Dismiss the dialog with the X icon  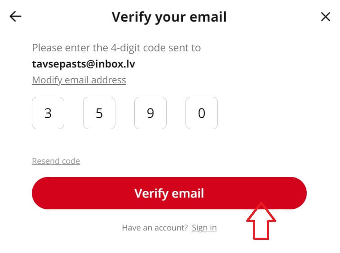pos(325,17)
